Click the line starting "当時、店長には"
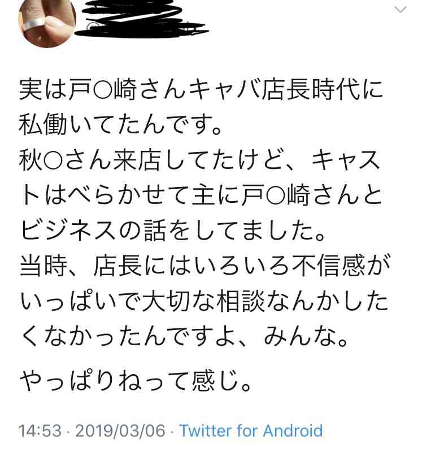 [205, 266]
